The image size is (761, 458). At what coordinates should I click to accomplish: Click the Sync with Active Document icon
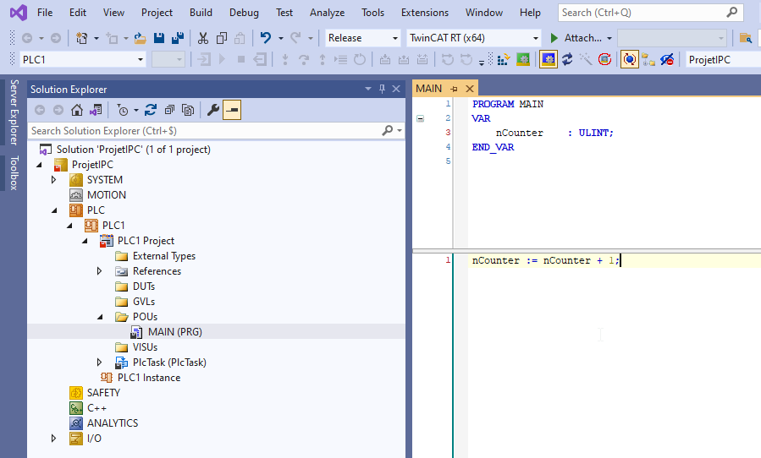96,111
